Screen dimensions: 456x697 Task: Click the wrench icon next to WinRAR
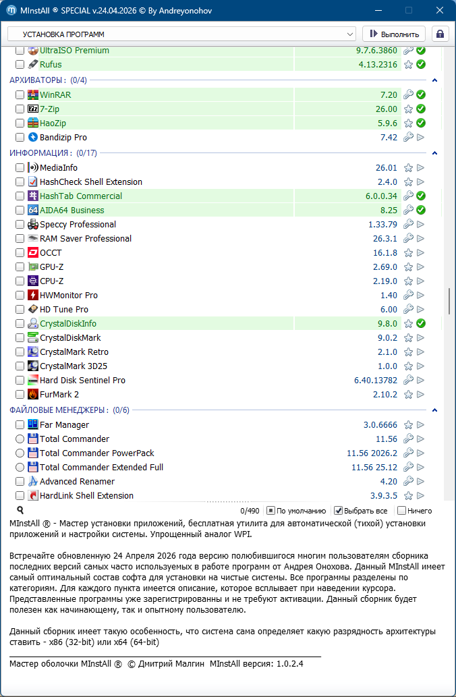(408, 95)
